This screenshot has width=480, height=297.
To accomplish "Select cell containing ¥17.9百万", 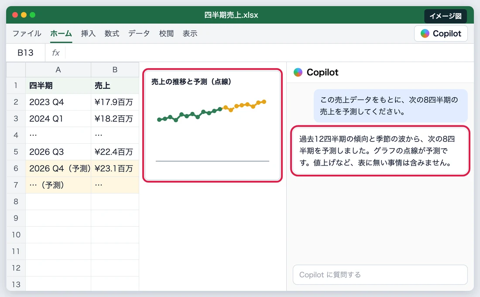I will click(115, 102).
